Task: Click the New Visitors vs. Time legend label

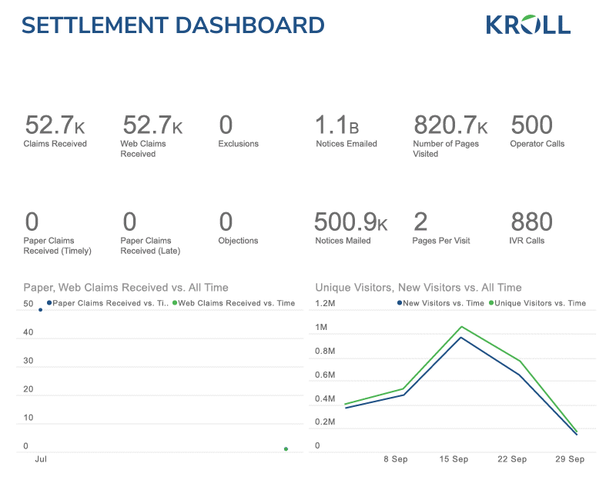Action: pos(444,303)
